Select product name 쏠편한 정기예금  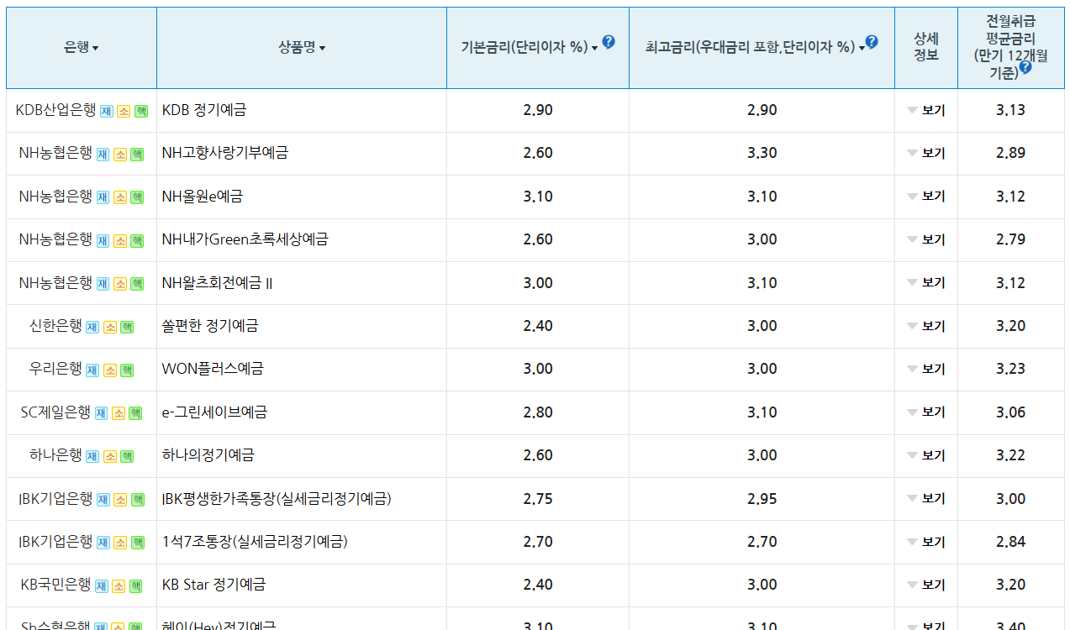(210, 326)
